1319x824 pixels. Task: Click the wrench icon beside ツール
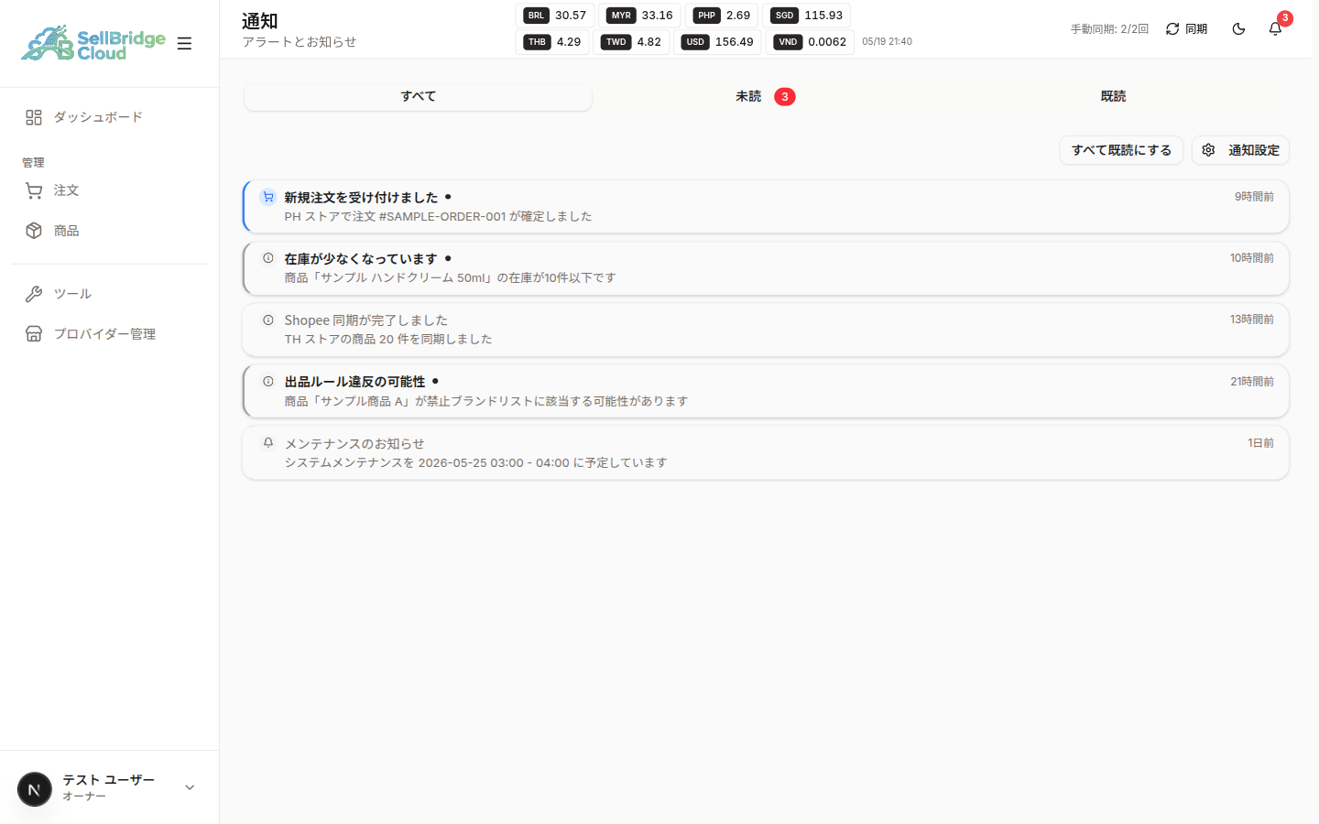click(34, 294)
